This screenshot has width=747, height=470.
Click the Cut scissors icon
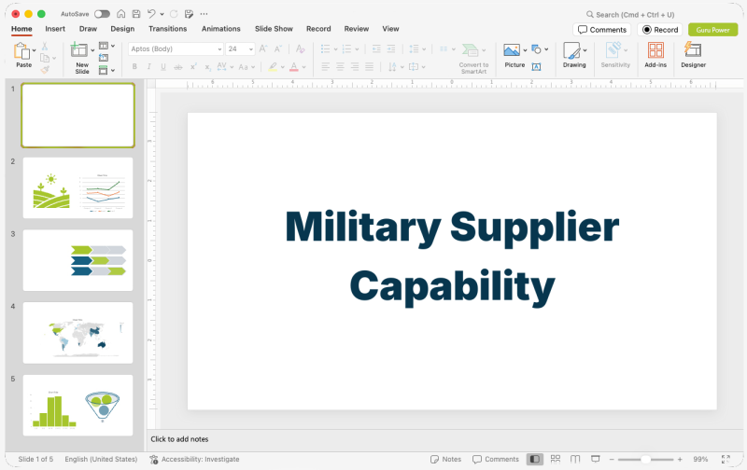click(44, 46)
